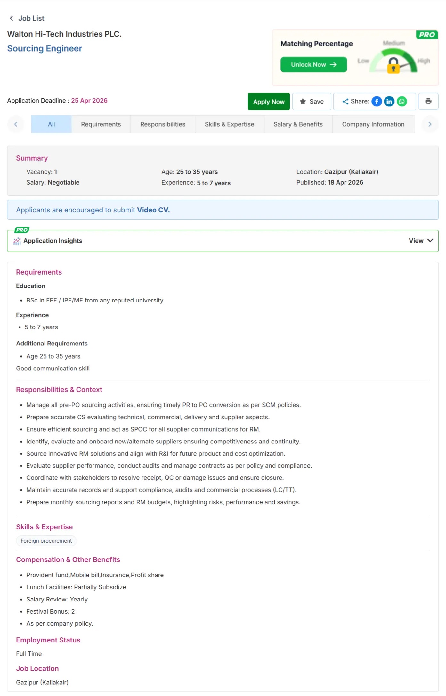This screenshot has height=696, width=446.
Task: Share job on Facebook icon
Action: 377,102
